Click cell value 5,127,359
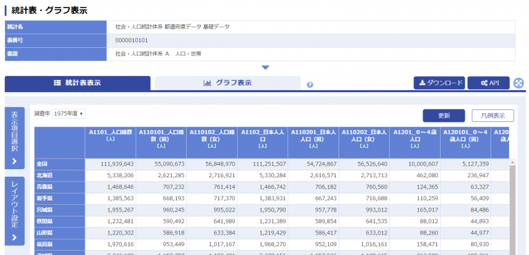 tap(475, 164)
